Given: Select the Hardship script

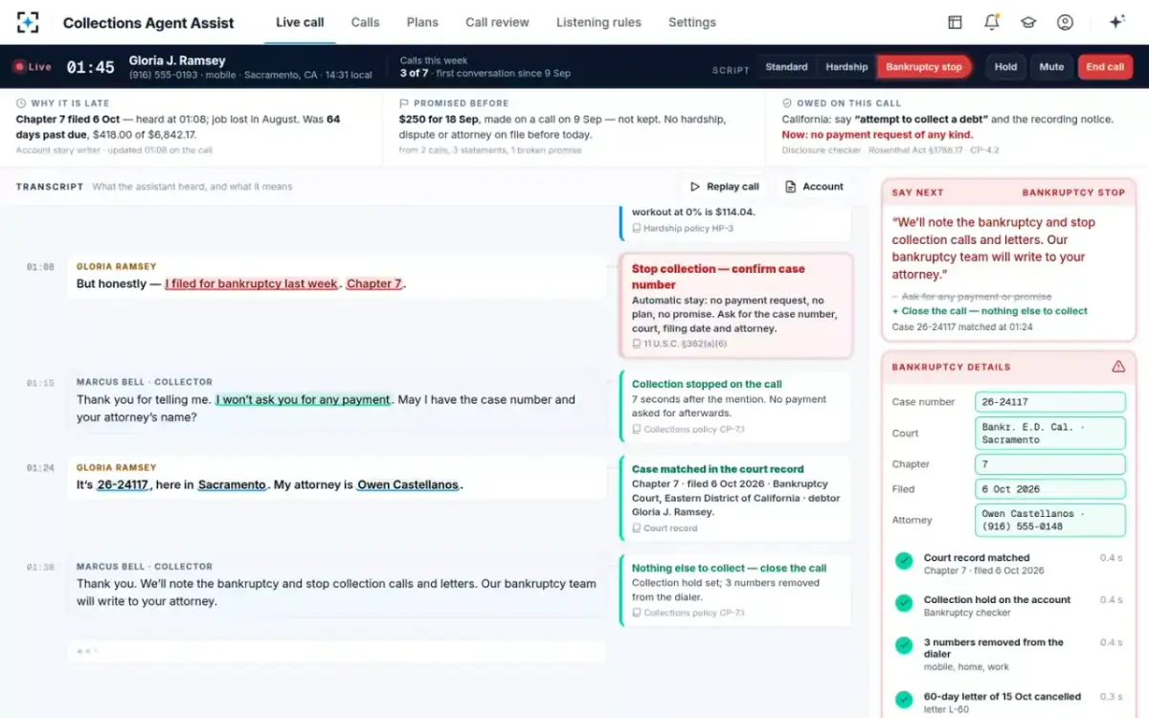Looking at the screenshot, I should pyautogui.click(x=846, y=67).
